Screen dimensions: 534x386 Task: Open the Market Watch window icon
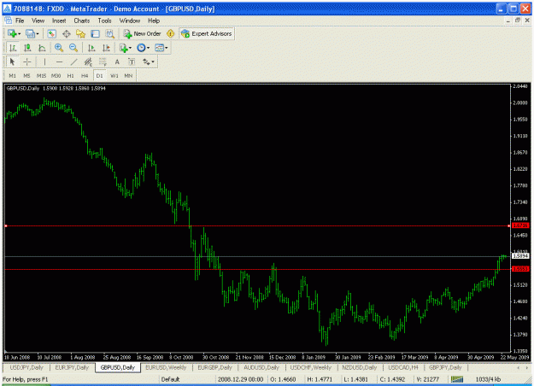click(x=52, y=33)
